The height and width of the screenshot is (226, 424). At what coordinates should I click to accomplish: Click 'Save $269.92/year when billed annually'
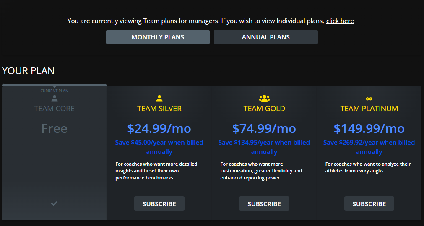pos(369,147)
